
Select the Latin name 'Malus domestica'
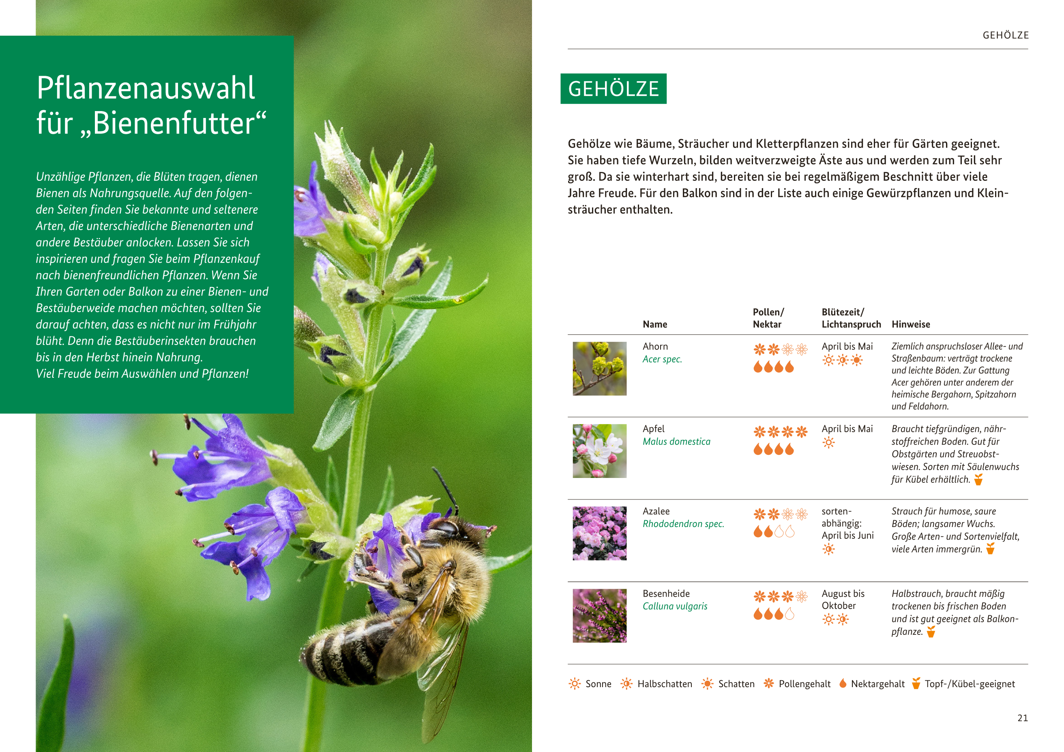[x=677, y=441]
